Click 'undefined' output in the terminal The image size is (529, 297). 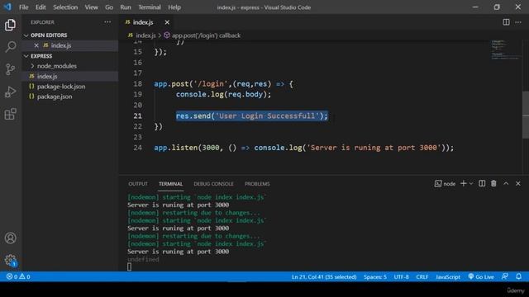pos(143,259)
